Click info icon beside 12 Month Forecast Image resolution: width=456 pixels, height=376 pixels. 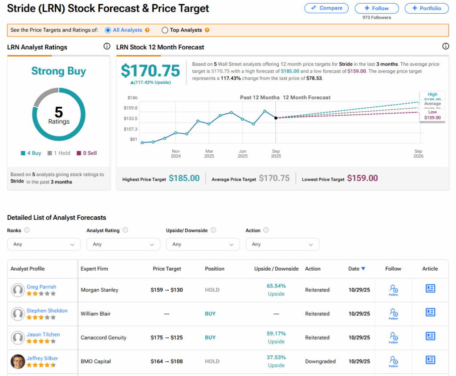(445, 46)
